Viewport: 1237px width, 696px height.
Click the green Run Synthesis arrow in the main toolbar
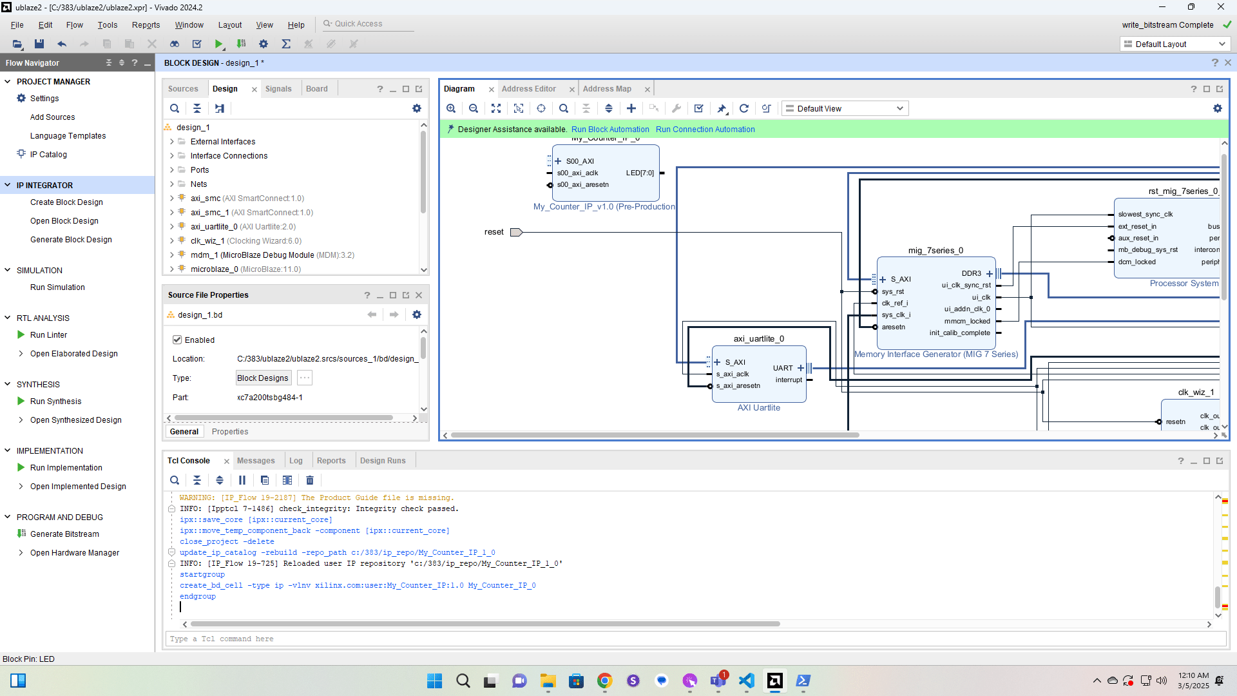coord(219,44)
